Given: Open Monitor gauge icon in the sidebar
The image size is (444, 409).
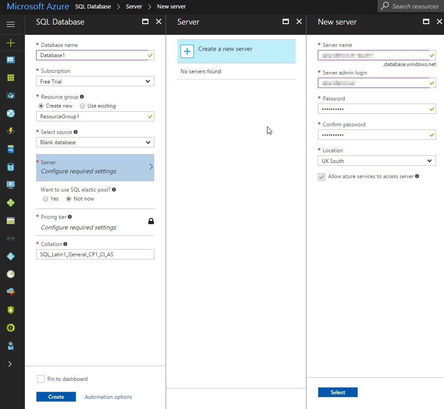Looking at the screenshot, I should point(11,274).
